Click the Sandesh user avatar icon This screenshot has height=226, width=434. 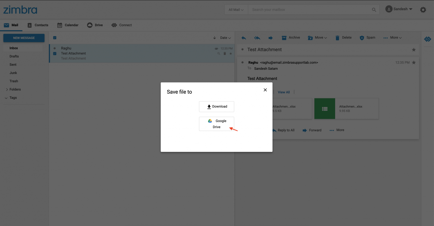(x=389, y=9)
